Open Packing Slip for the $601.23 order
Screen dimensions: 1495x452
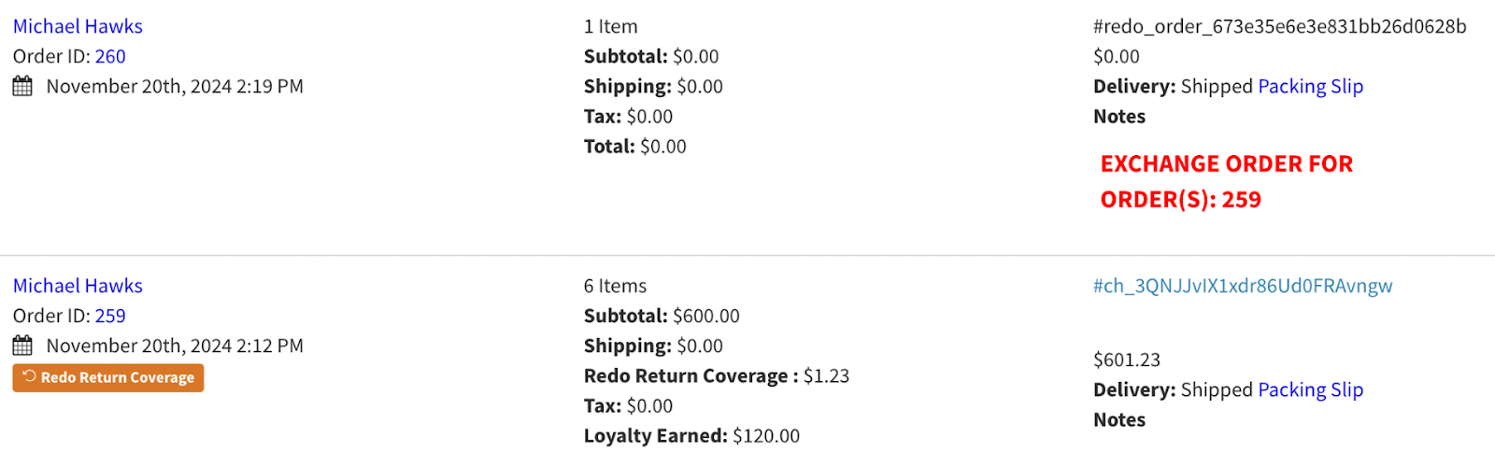tap(1310, 390)
